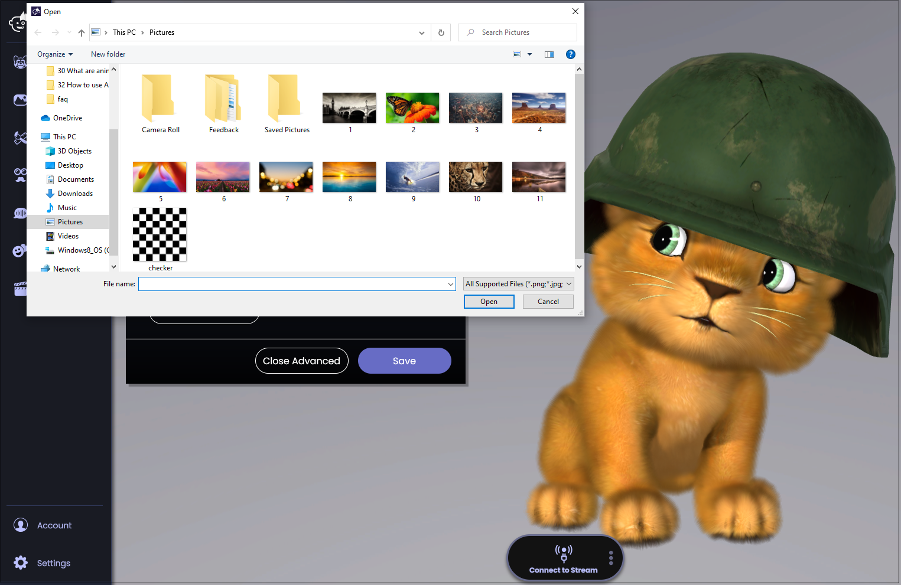This screenshot has height=585, width=901.
Task: Click the Search Pictures input box
Action: coord(518,32)
